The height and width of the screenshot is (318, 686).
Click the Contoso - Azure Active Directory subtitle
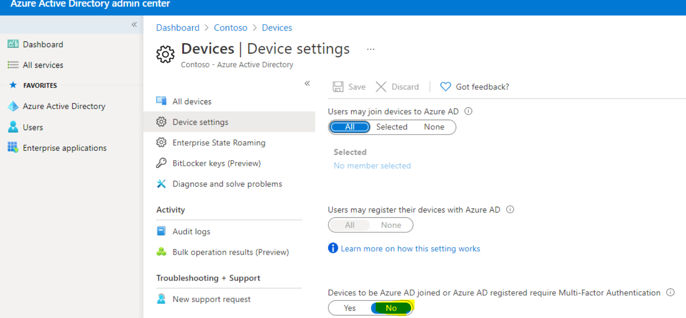pyautogui.click(x=237, y=65)
